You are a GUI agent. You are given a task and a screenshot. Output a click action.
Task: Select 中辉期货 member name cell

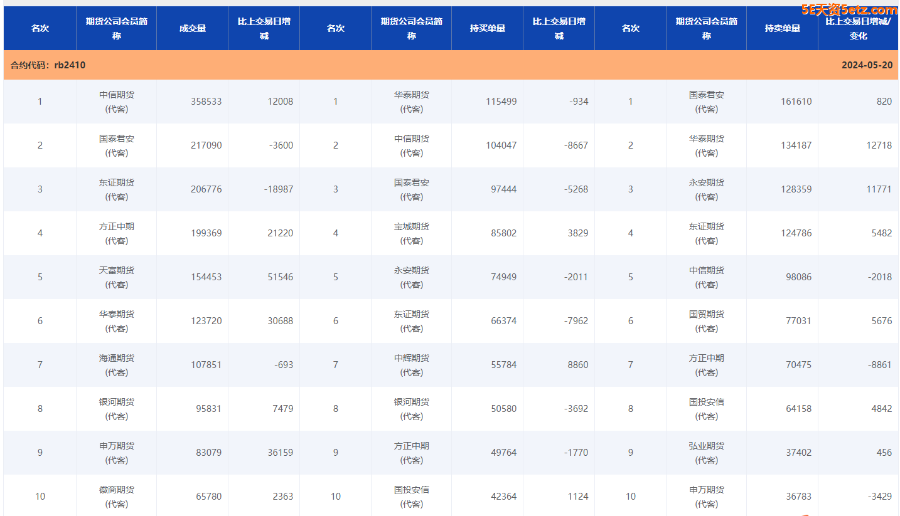click(x=412, y=365)
